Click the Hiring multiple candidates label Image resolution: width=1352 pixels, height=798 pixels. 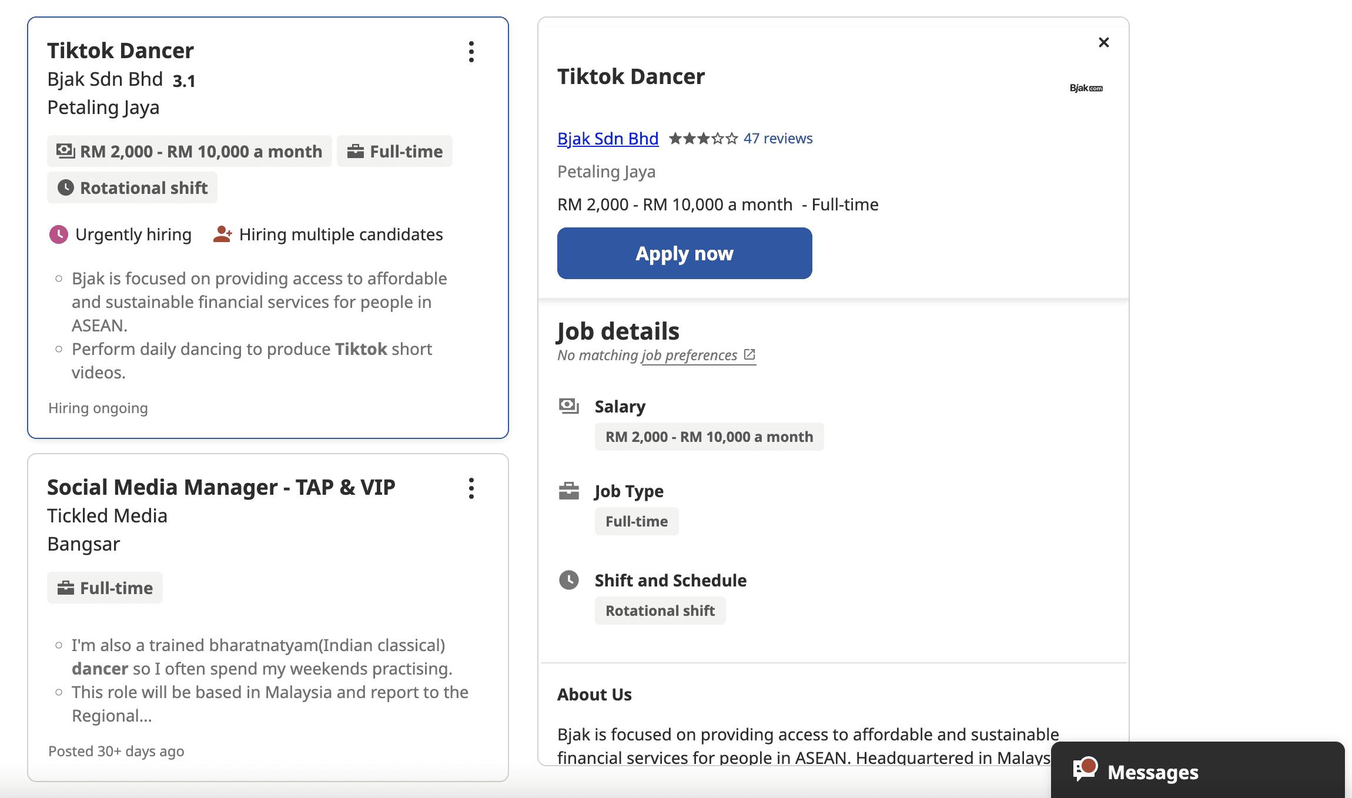coord(341,234)
